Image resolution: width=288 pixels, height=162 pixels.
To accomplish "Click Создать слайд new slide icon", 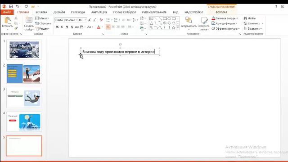I will (x=29, y=20).
